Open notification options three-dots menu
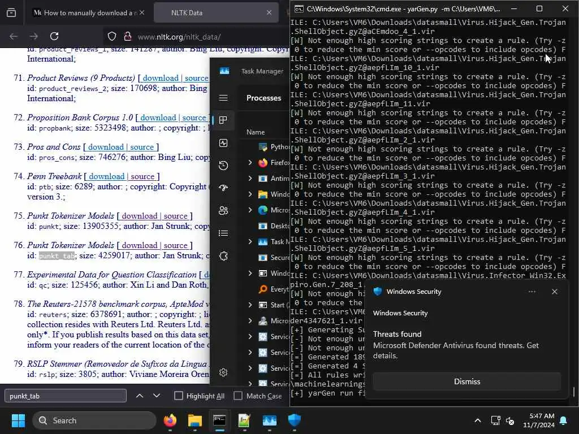The height and width of the screenshot is (434, 579). point(532,292)
